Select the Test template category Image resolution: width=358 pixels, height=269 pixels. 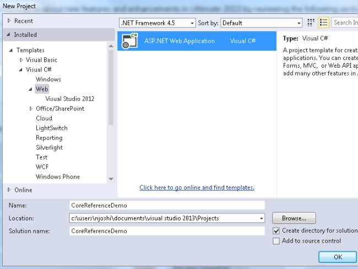(41, 157)
